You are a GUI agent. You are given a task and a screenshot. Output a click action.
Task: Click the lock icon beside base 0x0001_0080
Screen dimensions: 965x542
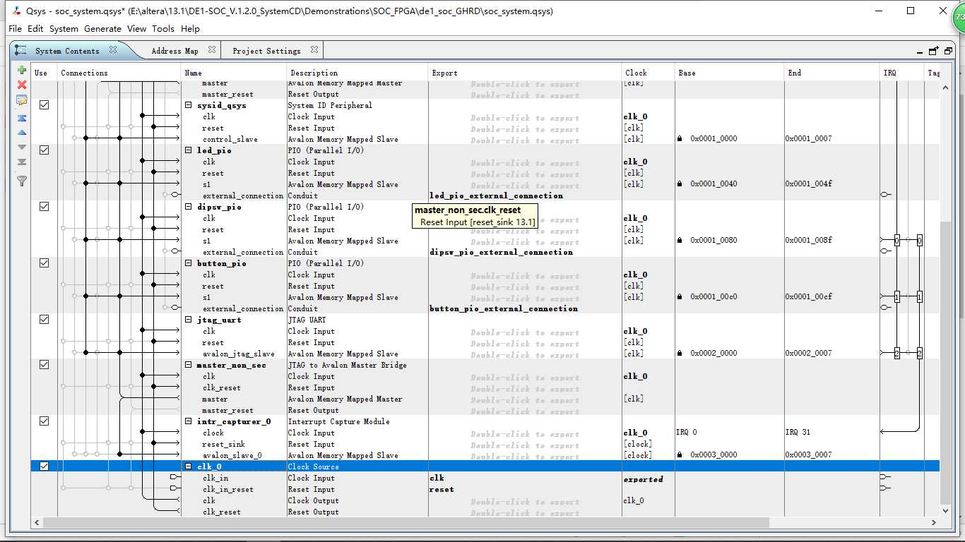[680, 241]
